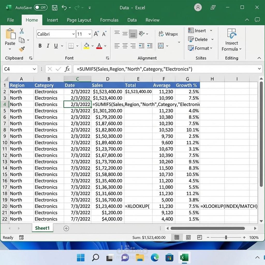The height and width of the screenshot is (265, 265).
Task: Switch to the Page Layout tab
Action: tap(79, 20)
